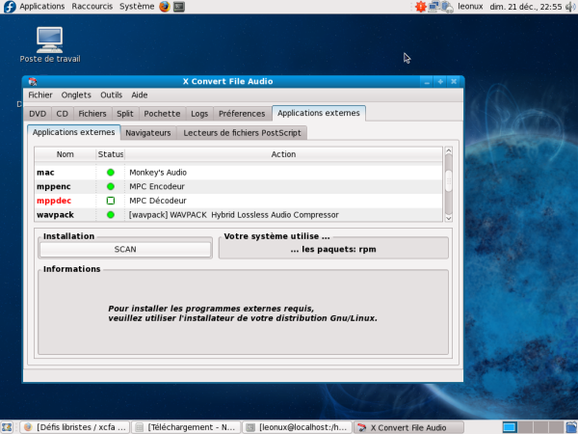Sort by the Action column header

coord(283,154)
